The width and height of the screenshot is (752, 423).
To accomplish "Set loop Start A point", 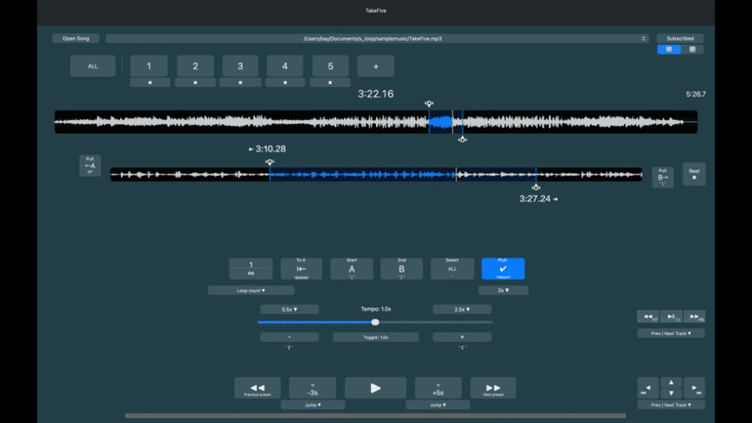I will (352, 268).
